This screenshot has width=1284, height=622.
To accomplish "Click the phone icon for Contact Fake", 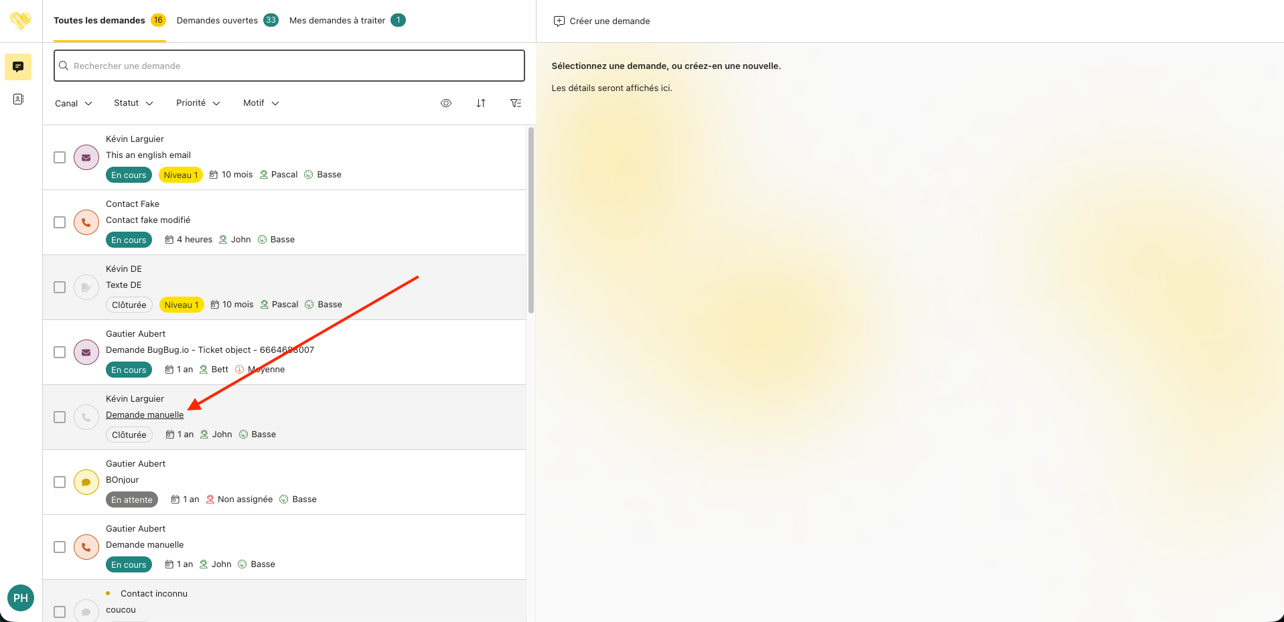I will coord(86,223).
